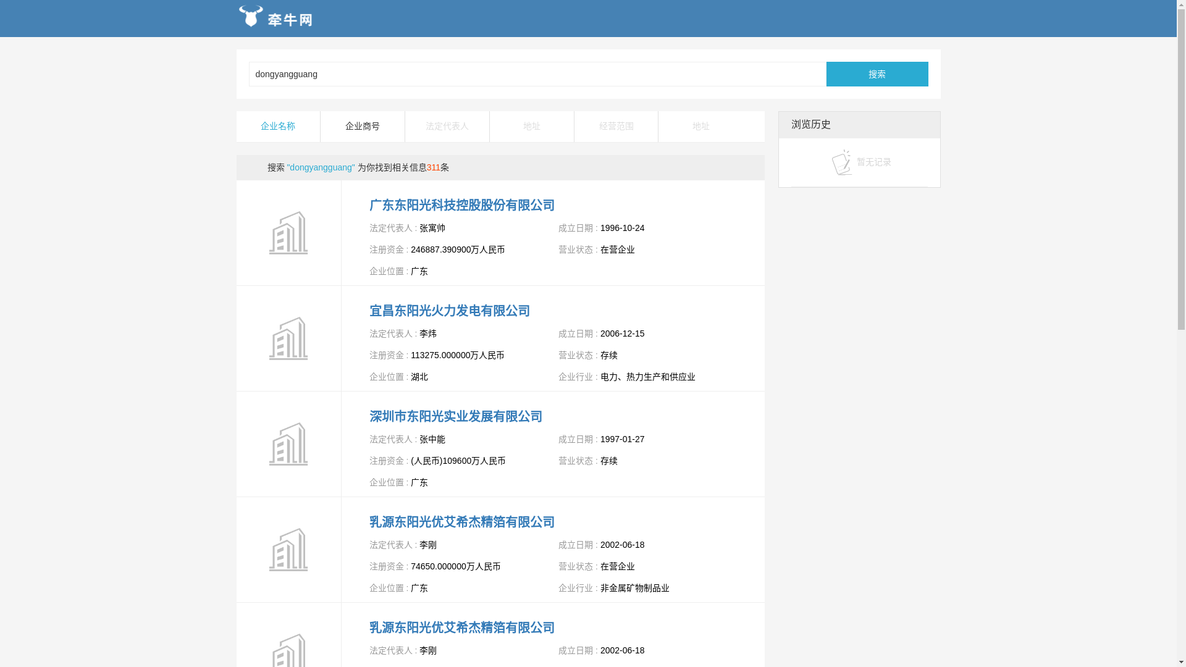The width and height of the screenshot is (1186, 667).
Task: Click founding date 2006-12-15
Action: (x=622, y=333)
